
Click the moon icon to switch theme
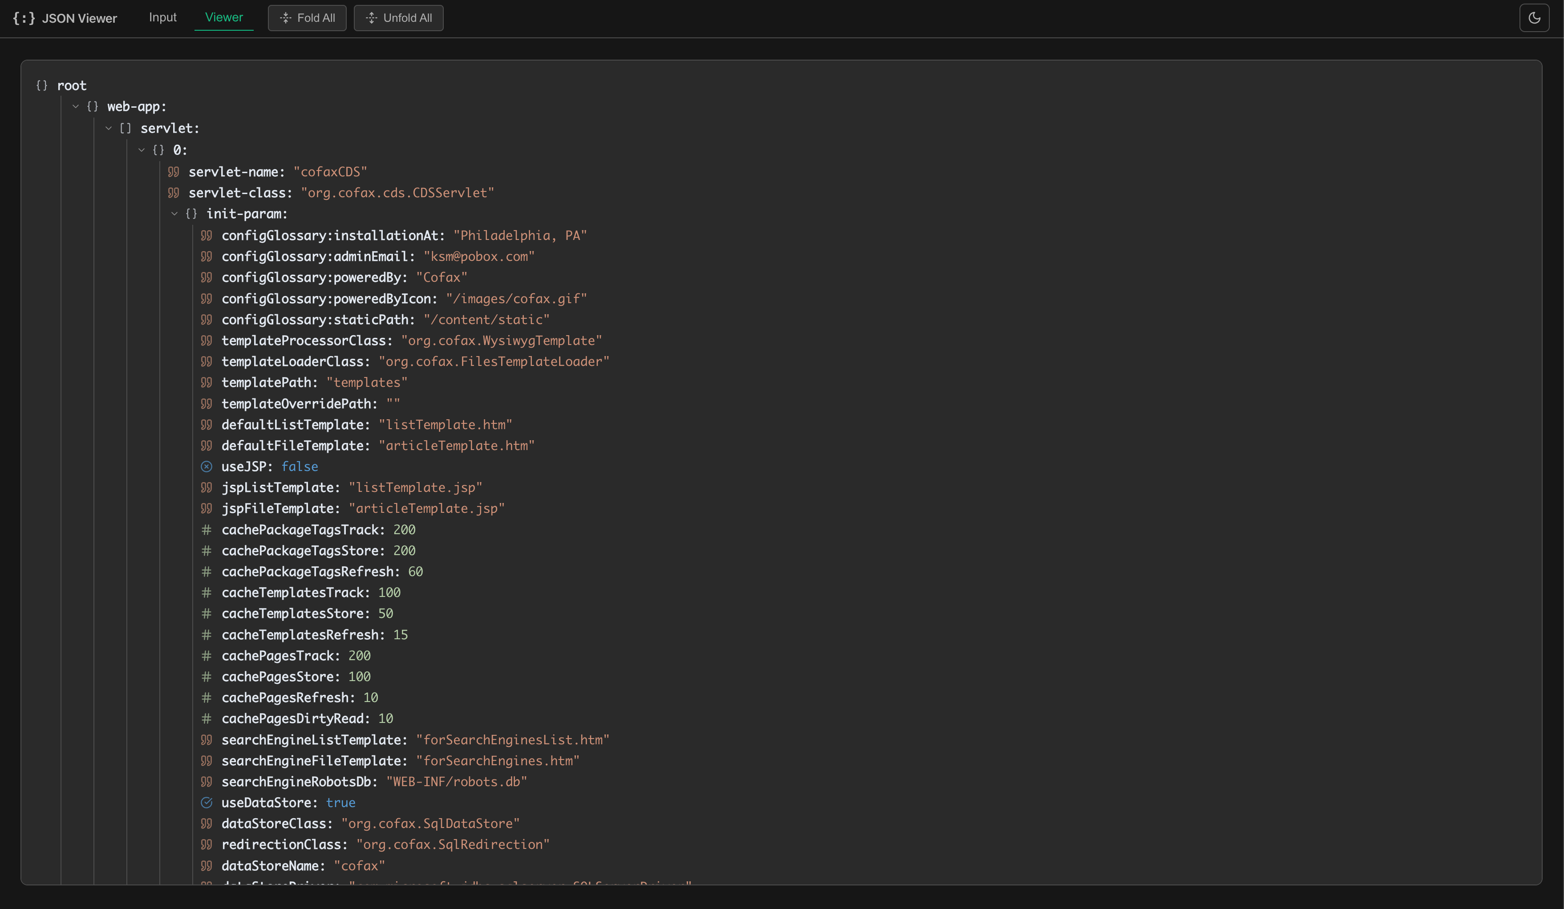1534,18
